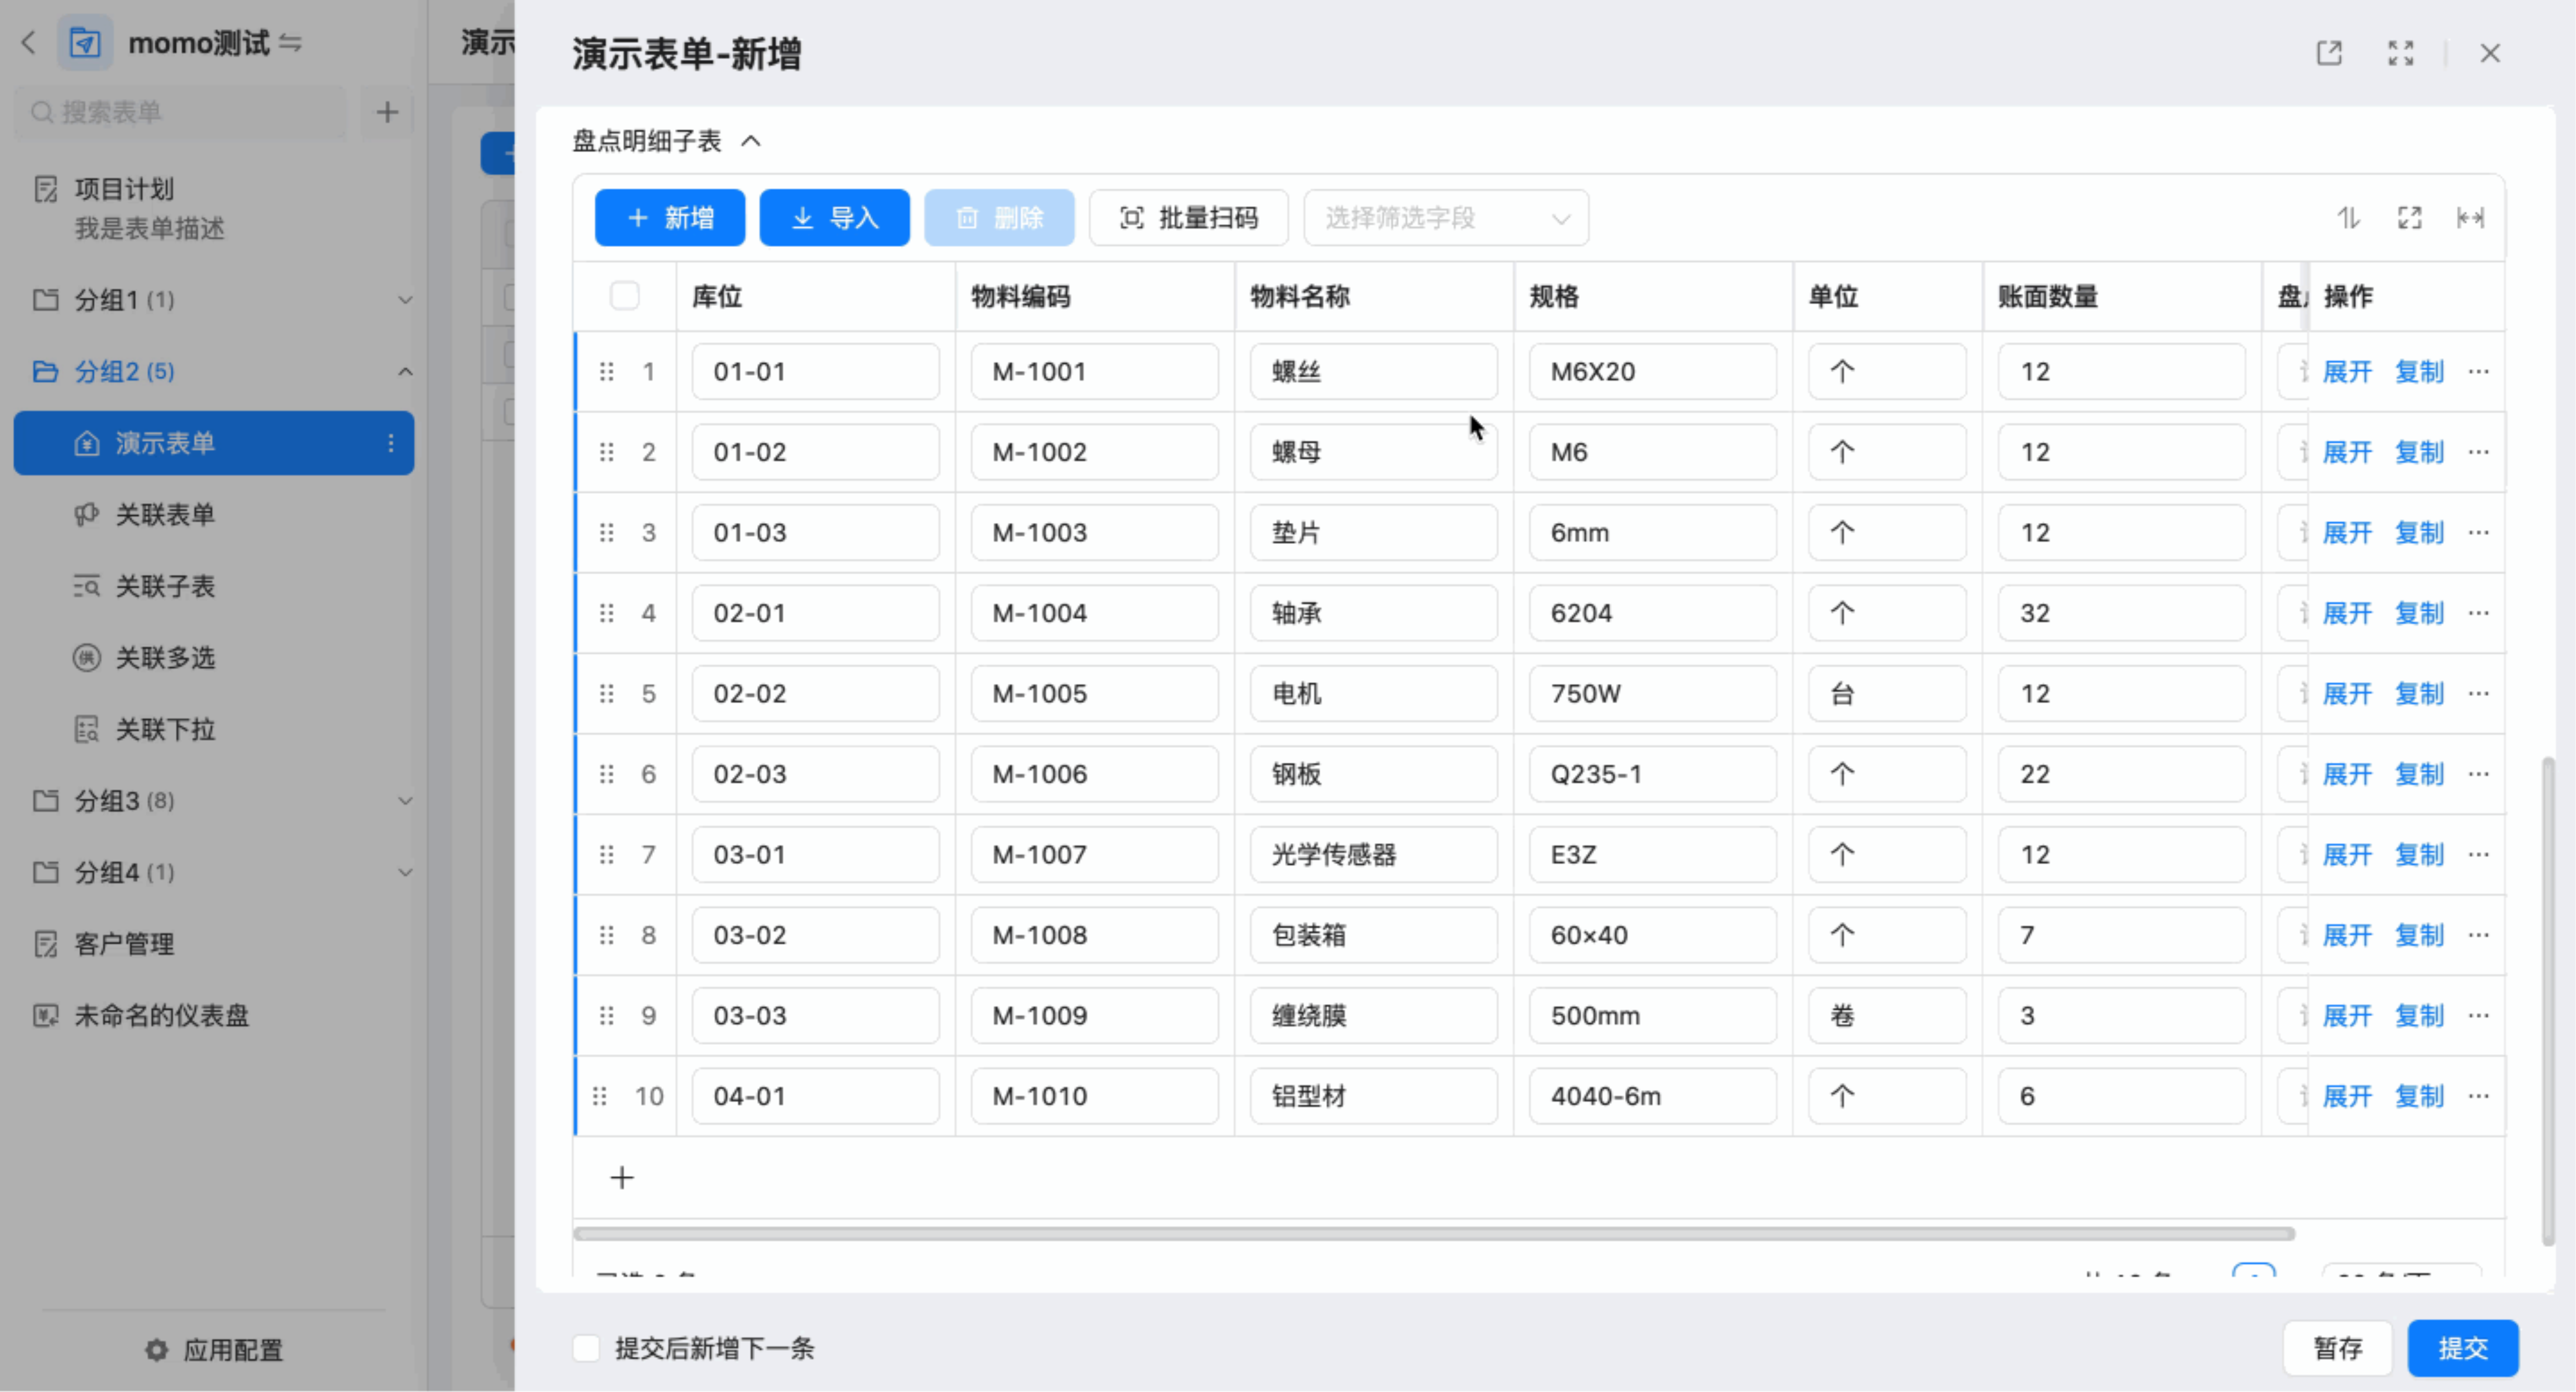Click the blue 提交 button
2576x1392 pixels.
pyautogui.click(x=2462, y=1348)
